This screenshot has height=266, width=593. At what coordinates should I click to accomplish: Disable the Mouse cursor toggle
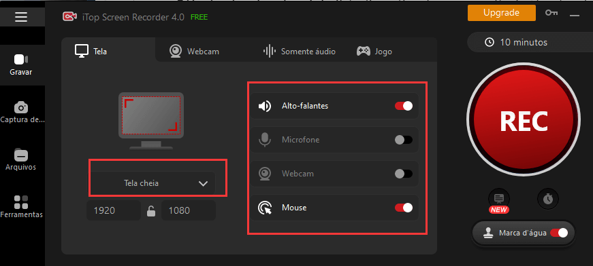[x=404, y=208]
